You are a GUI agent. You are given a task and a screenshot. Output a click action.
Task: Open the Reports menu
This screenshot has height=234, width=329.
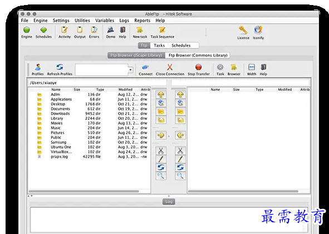click(x=143, y=21)
